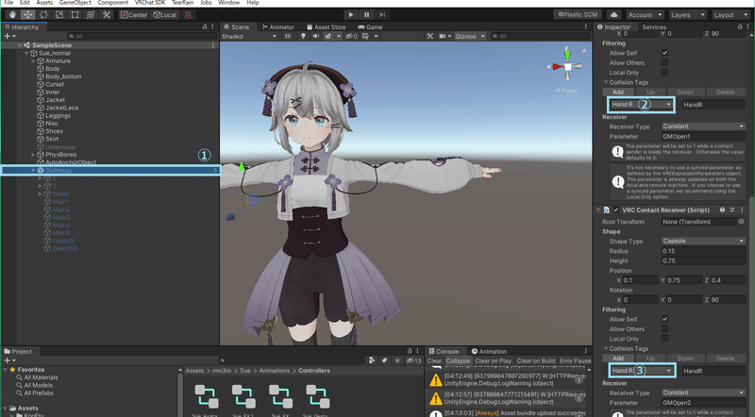Toggle 2D view mode
Viewport: 755px width, 417px height.
[288, 36]
